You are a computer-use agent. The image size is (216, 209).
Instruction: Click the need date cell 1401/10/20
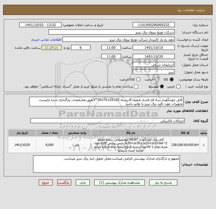point(22,145)
